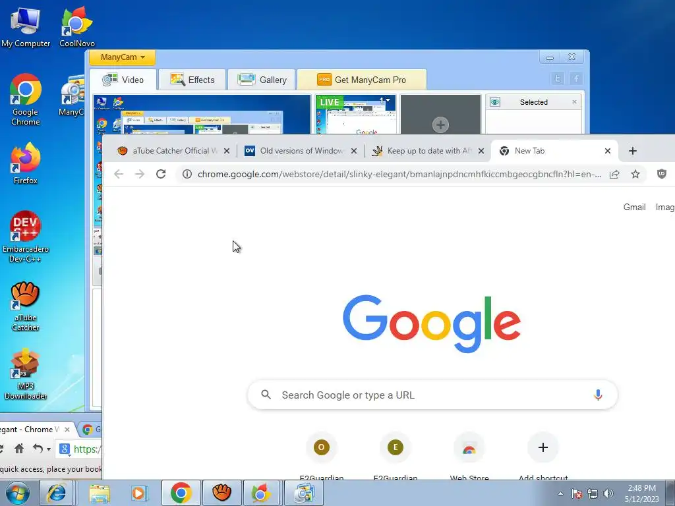Image resolution: width=675 pixels, height=506 pixels.
Task: Select the main ManyCam preview thumbnail
Action: (x=202, y=115)
